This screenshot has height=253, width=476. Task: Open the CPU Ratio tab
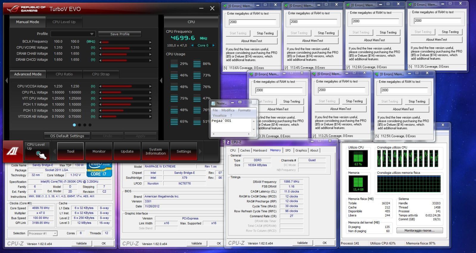coord(64,74)
